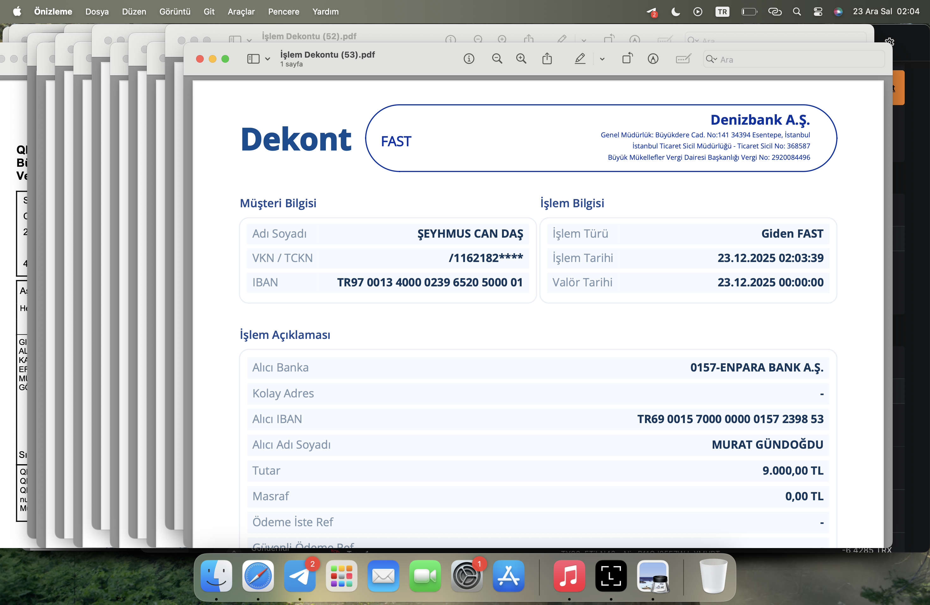Open Control Center in menu bar
Viewport: 930px width, 605px height.
click(818, 12)
